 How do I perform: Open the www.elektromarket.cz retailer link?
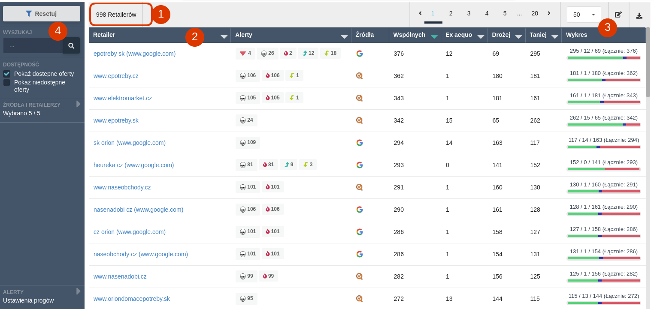point(123,98)
